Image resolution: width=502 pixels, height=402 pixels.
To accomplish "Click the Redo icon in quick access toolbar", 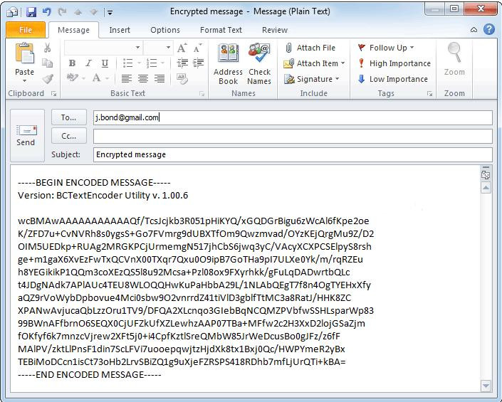I will point(63,12).
